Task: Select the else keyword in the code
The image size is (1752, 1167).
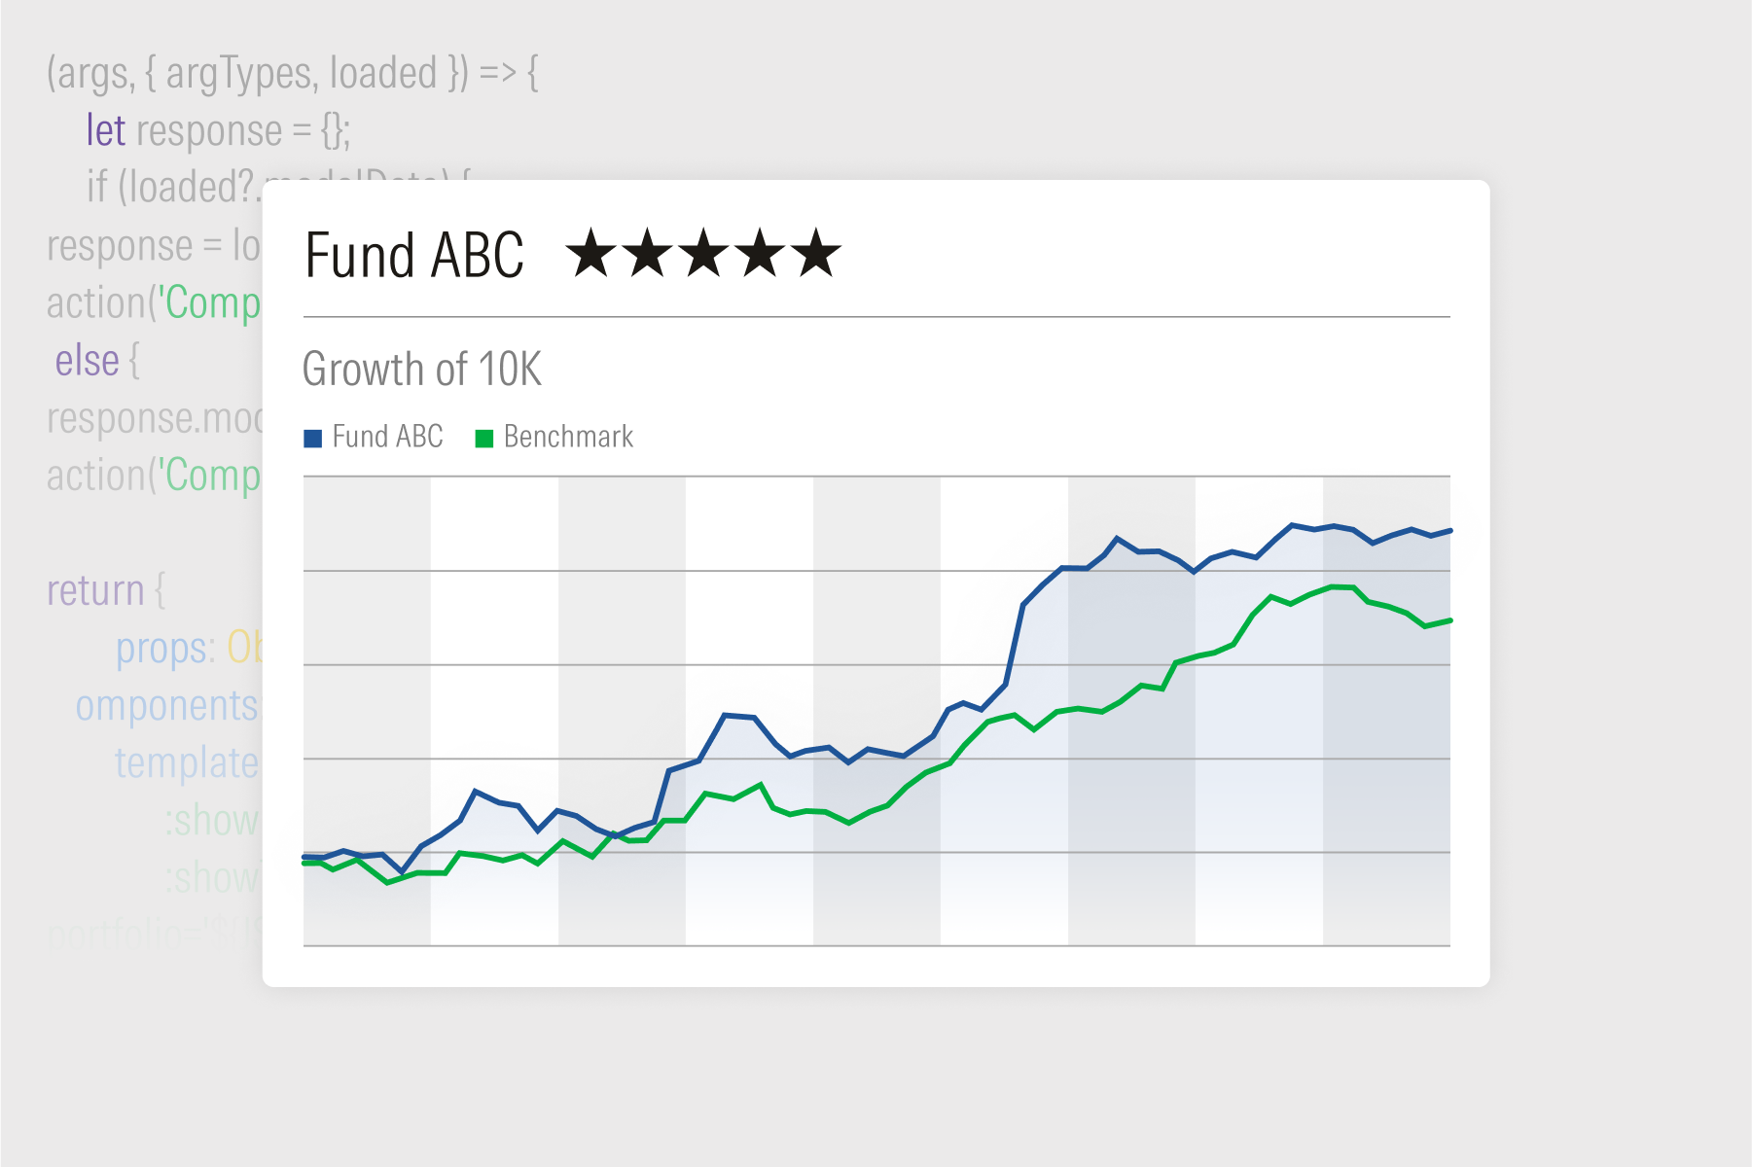Action: (88, 361)
